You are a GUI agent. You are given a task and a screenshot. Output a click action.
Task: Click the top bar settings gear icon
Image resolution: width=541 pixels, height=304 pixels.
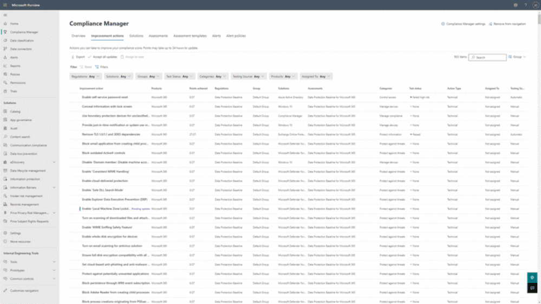[x=516, y=5]
